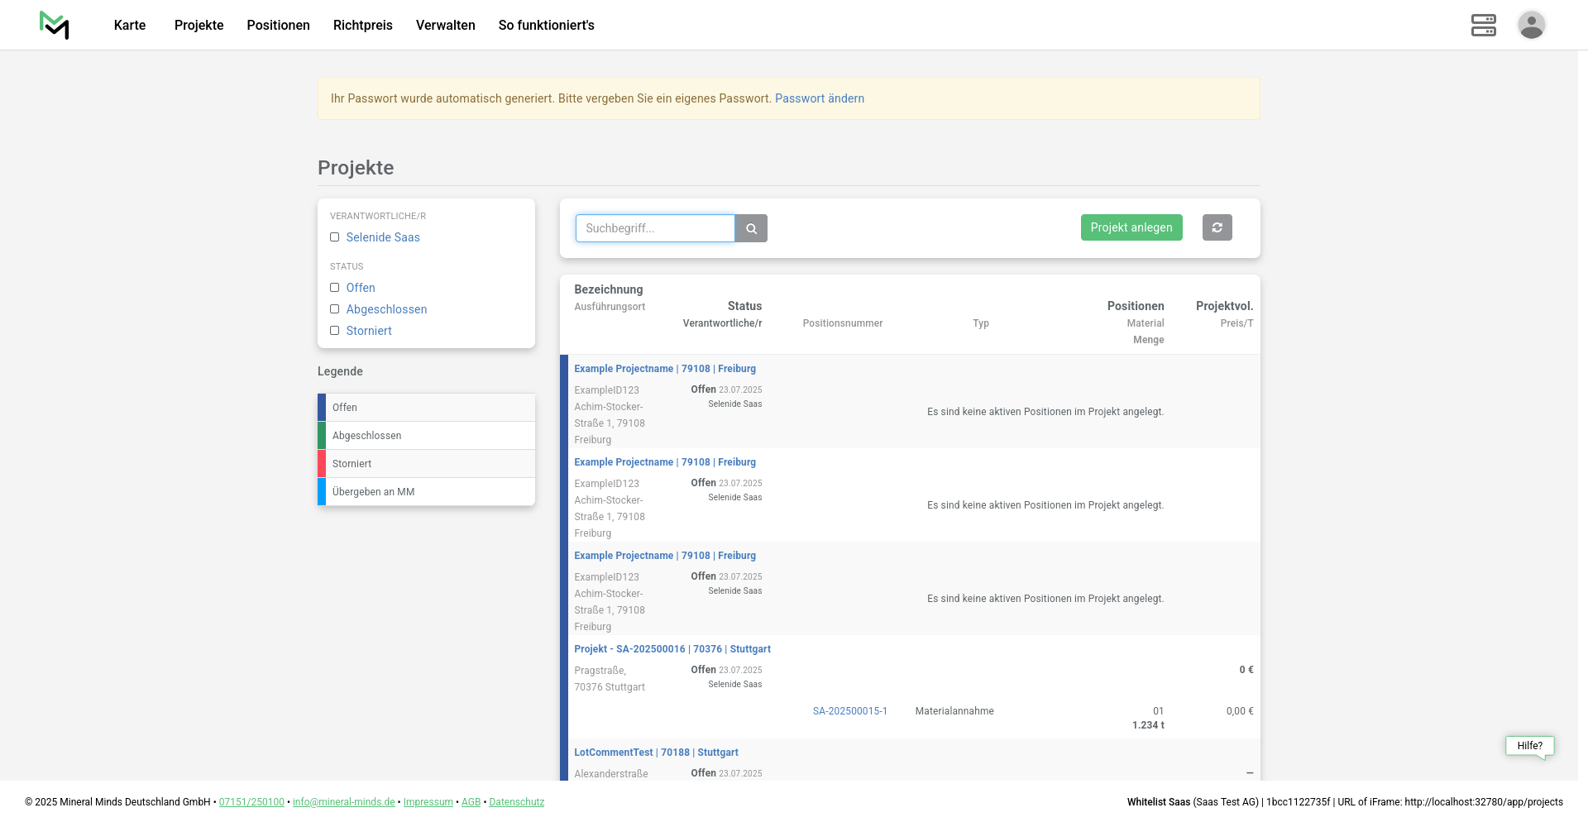This screenshot has width=1588, height=822.
Task: Open position SA-202500015-1 link
Action: [x=849, y=711]
